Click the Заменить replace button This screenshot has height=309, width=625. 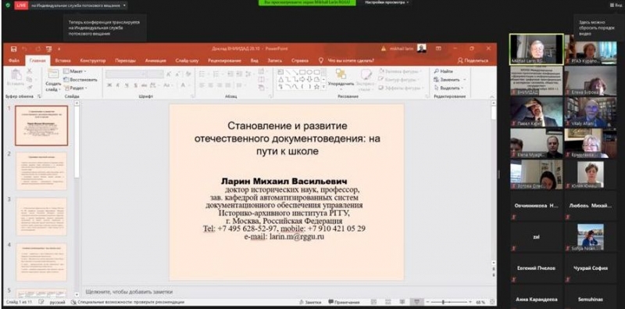(x=450, y=80)
